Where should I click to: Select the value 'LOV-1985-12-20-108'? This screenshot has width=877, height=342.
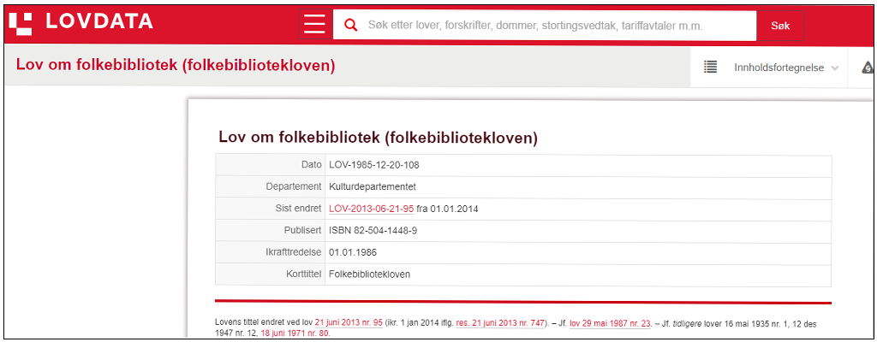pyautogui.click(x=374, y=165)
